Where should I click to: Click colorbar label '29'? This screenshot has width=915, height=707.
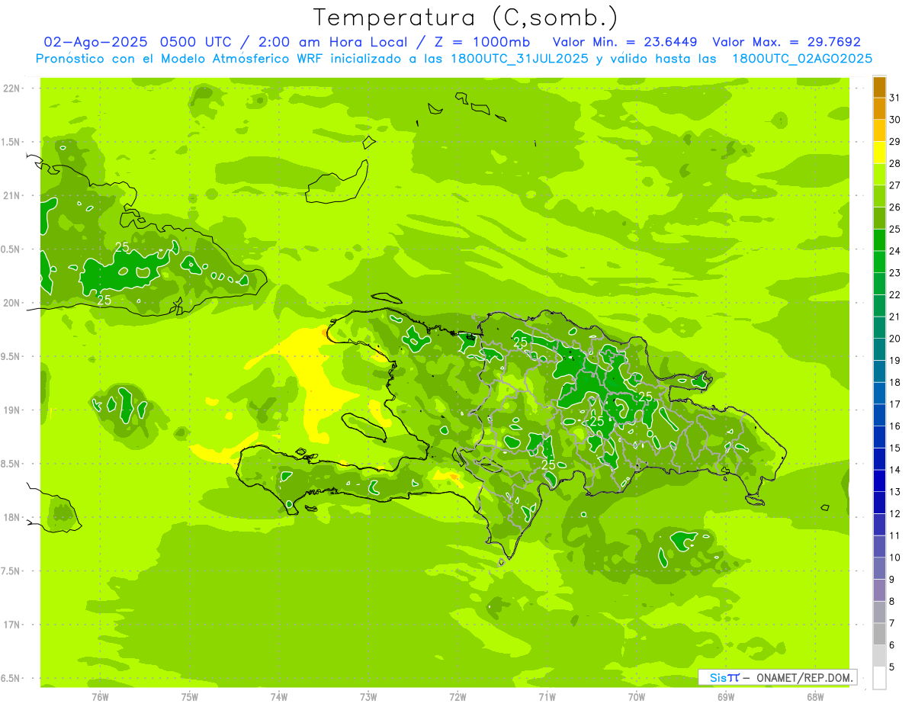895,142
